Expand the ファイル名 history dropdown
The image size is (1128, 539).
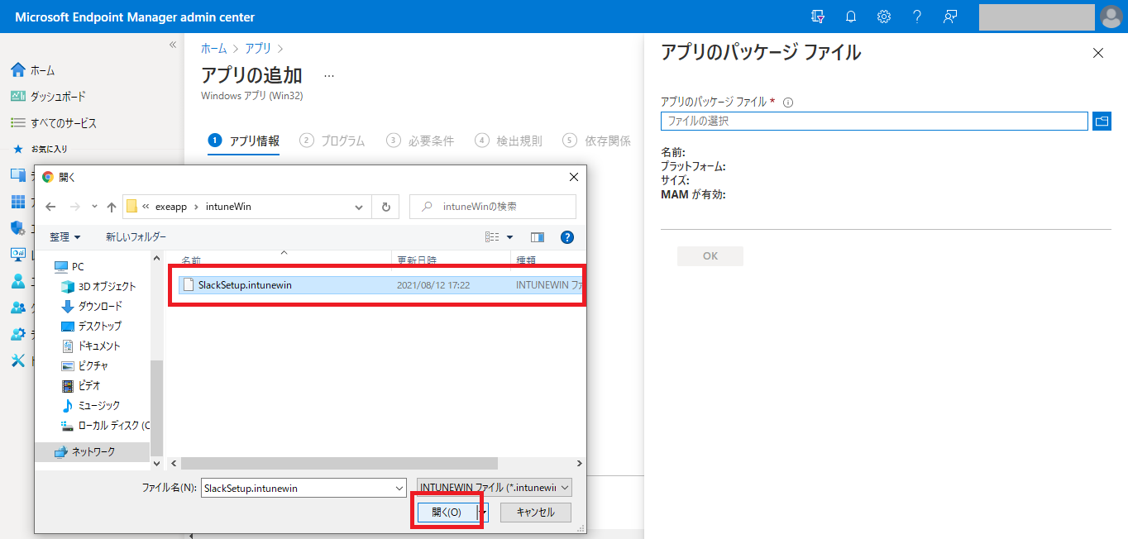click(x=400, y=488)
